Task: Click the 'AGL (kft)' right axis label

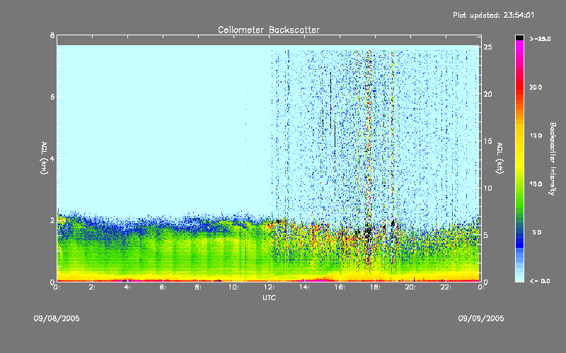Action: click(499, 158)
